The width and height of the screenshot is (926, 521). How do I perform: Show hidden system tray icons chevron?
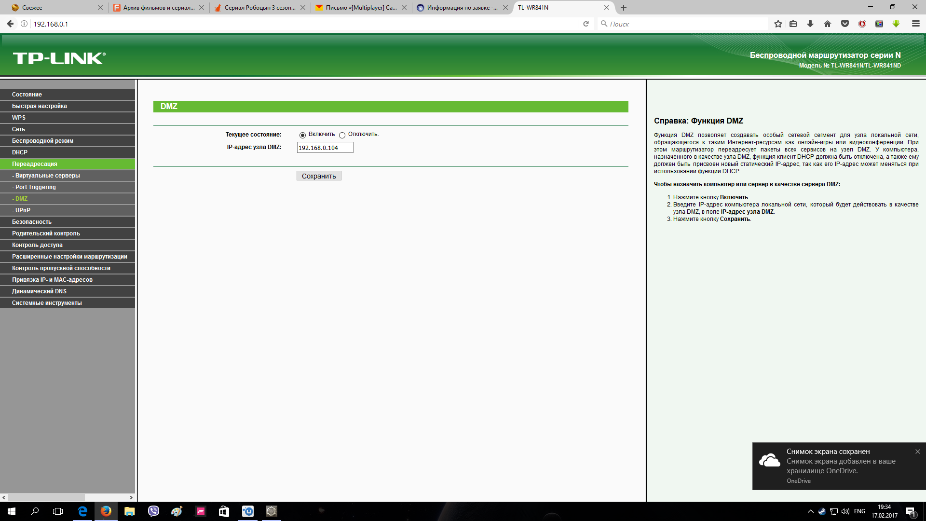810,511
